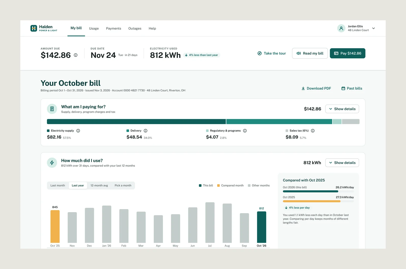Screen dimensions: 406x269
Task: Select the Last year comparison option
Action: pos(78,186)
